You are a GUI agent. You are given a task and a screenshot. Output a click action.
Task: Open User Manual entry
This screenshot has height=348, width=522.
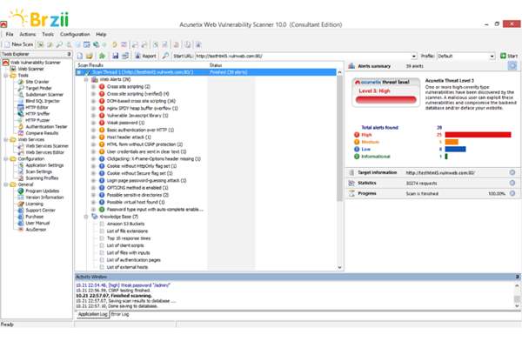37,223
